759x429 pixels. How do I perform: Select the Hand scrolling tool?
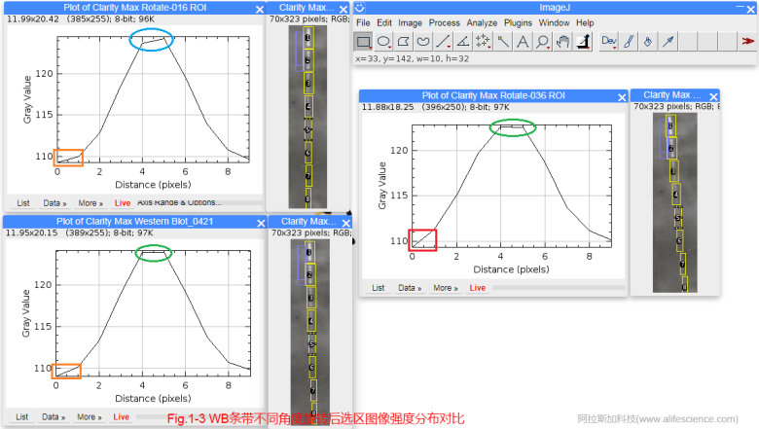pos(563,41)
